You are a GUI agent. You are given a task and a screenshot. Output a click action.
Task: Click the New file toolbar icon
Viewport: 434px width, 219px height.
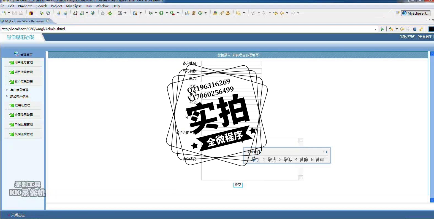[4, 13]
